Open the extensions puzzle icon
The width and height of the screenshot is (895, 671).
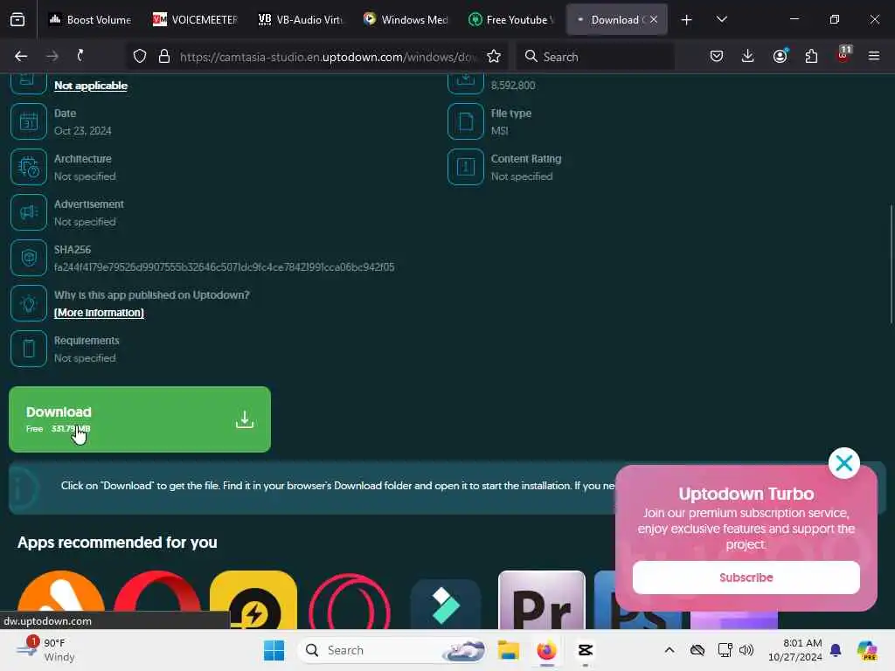coord(811,56)
